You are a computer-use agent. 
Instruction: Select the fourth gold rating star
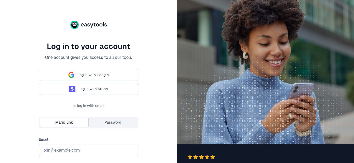[x=207, y=157]
